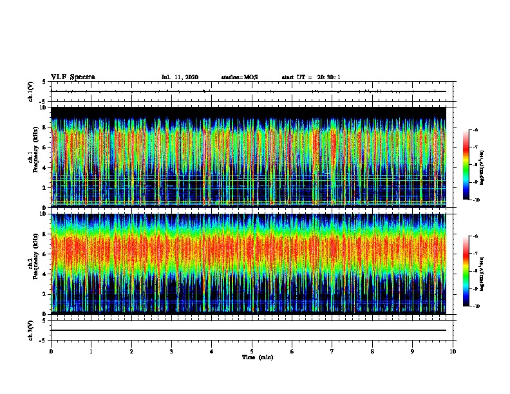Screen dimensions: 510x394
Task: Click the 'ch.1(V)' axis label
Action: point(30,91)
